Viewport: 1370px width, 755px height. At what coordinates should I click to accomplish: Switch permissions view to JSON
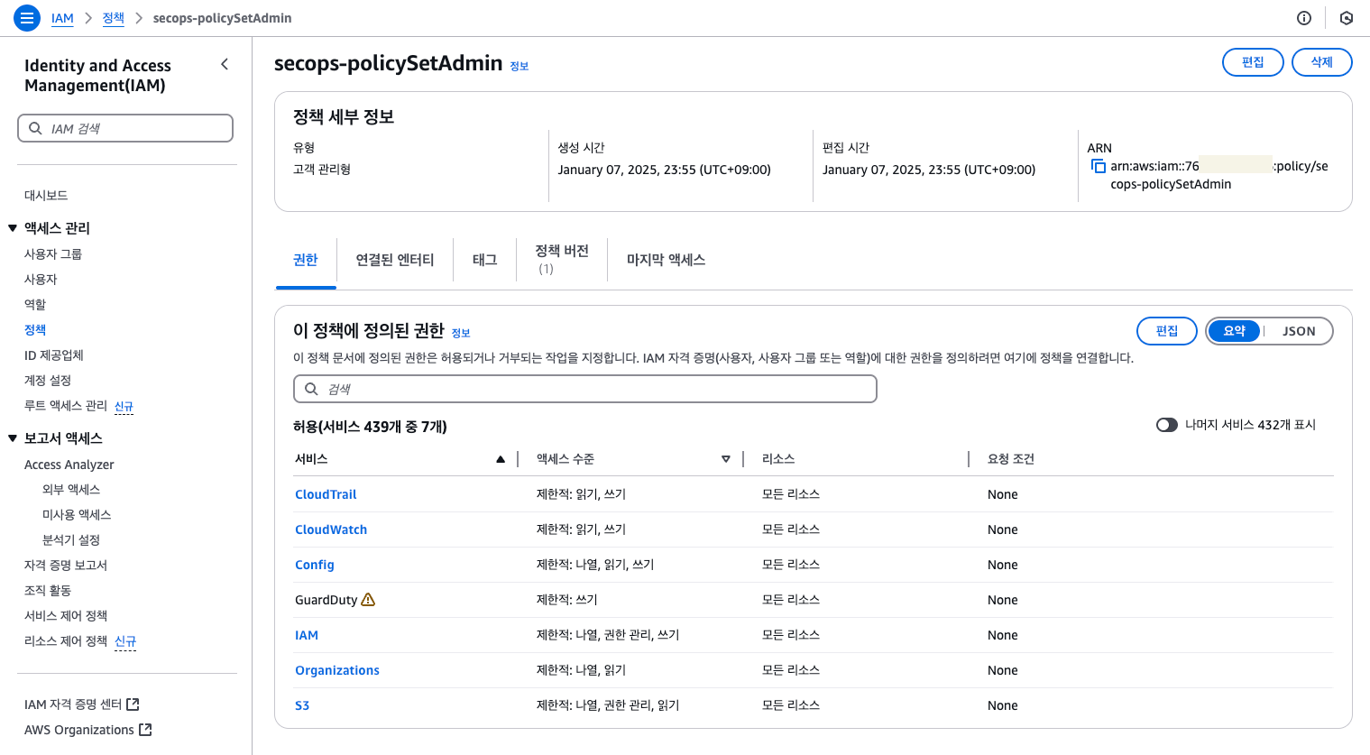click(1299, 331)
